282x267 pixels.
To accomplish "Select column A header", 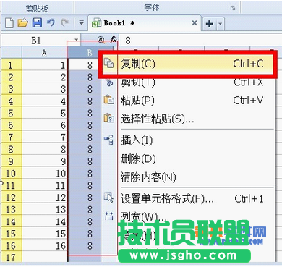I will (44, 52).
